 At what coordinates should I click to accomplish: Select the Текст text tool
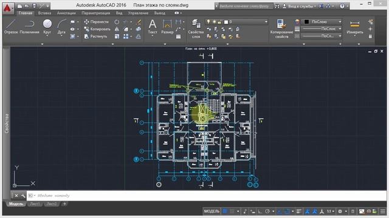click(153, 27)
